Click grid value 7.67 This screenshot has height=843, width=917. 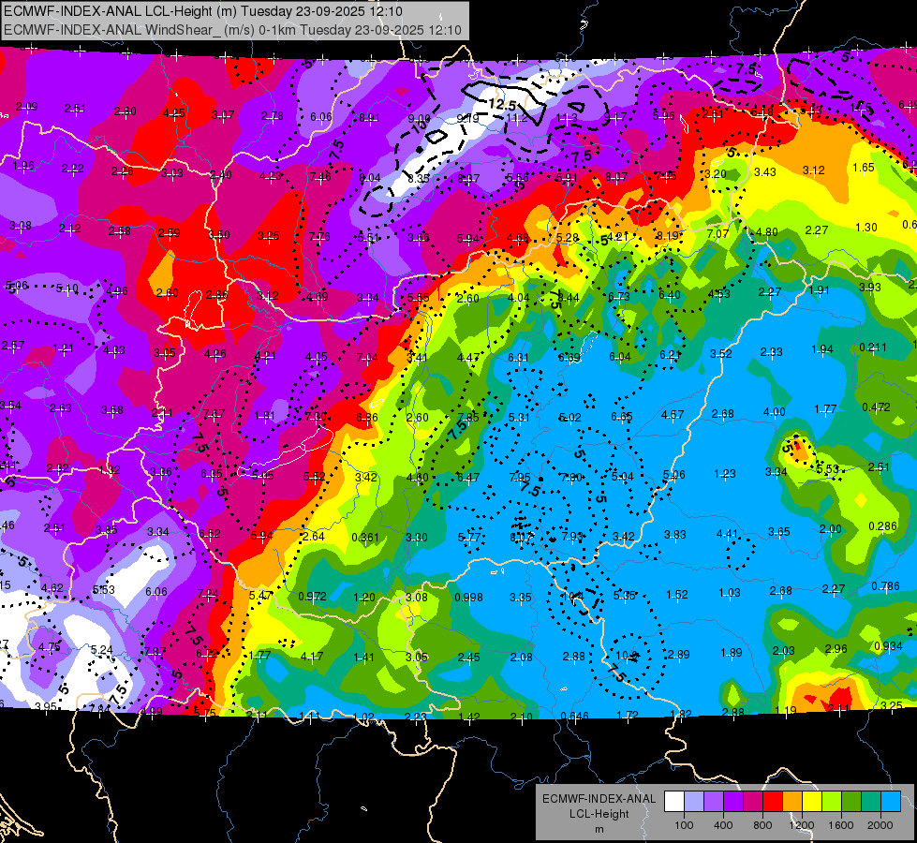[214, 414]
